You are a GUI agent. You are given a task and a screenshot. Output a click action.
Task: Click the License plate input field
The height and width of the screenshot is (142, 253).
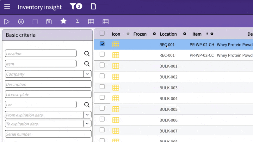click(48, 94)
